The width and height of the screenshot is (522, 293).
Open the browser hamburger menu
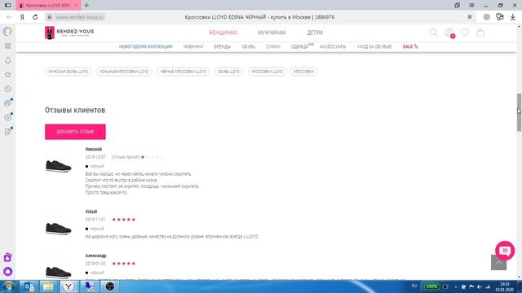[471, 6]
